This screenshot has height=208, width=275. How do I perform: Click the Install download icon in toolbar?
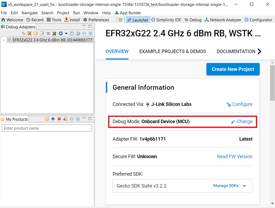point(66,20)
